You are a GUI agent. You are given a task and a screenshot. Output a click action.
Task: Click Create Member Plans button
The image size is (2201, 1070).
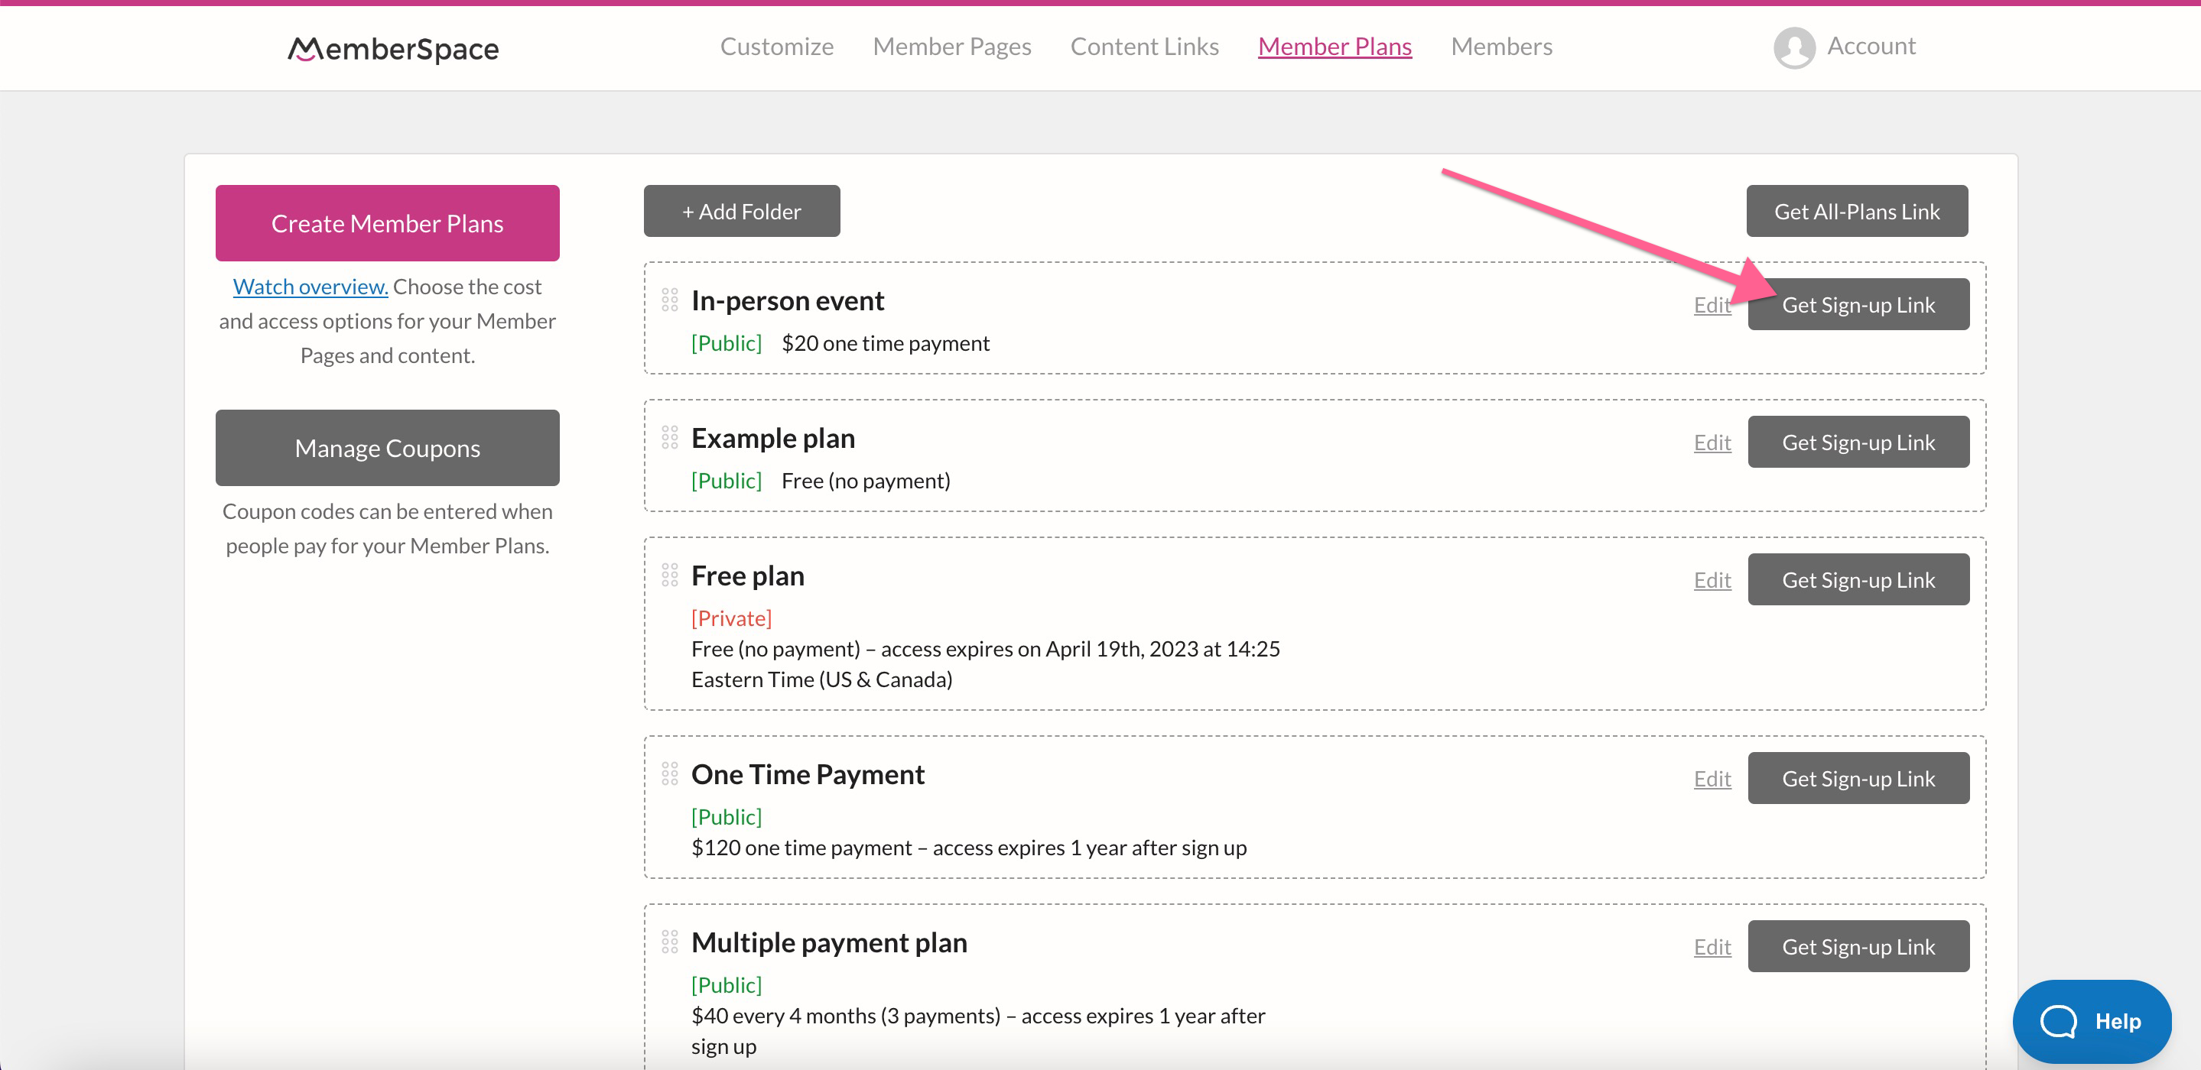(387, 223)
